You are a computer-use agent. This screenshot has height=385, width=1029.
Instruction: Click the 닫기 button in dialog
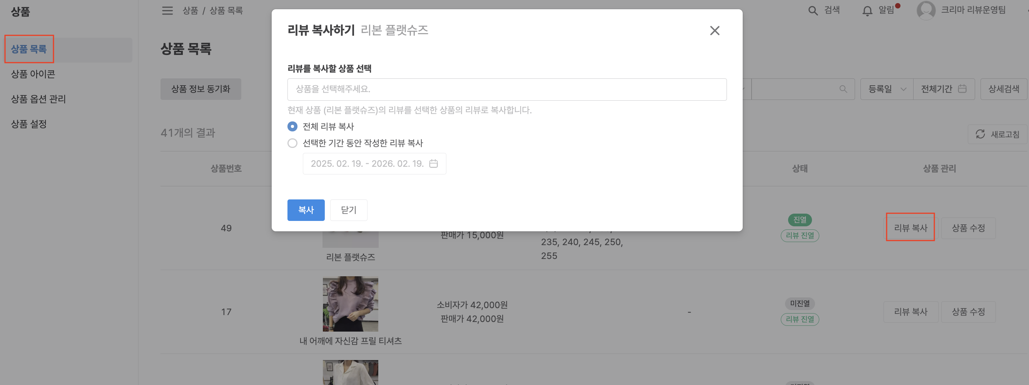348,210
